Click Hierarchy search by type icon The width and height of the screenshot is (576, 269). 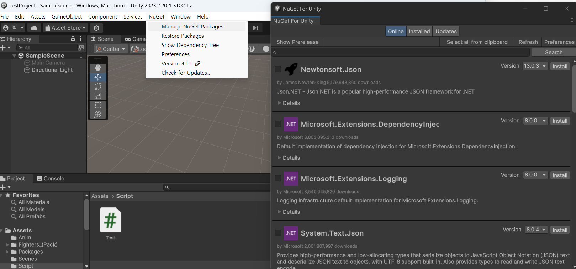click(81, 48)
